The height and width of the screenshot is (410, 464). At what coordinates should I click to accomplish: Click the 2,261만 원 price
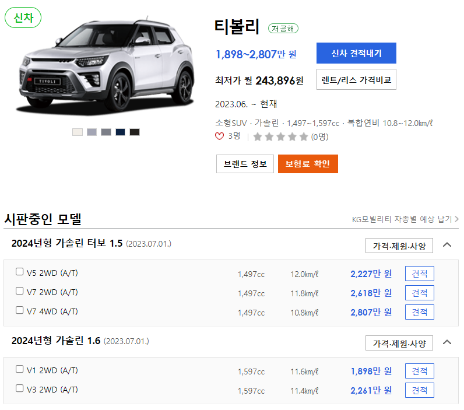(x=371, y=390)
